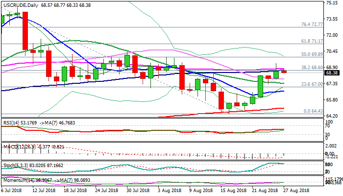Screen dimensions: 343x196
Task: Select the 61.8 Fibonacci retracement label
Action: (312, 41)
